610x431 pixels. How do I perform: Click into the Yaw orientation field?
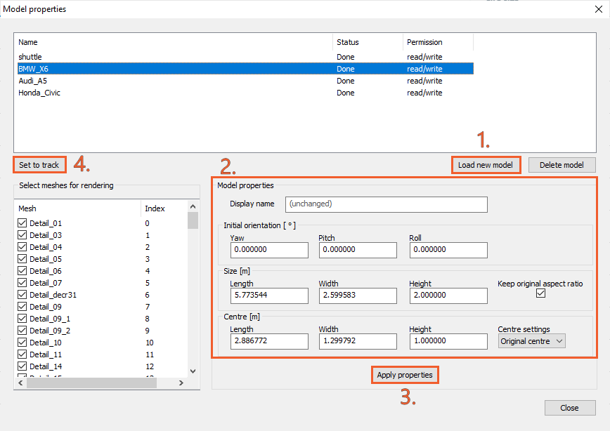coord(269,250)
